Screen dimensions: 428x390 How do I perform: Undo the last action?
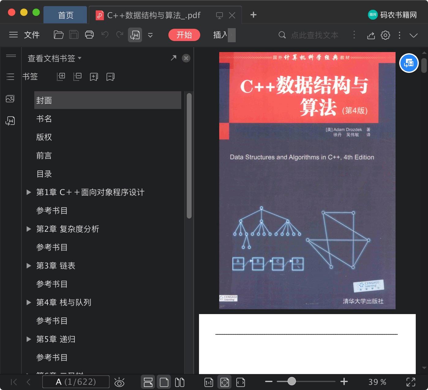coord(105,35)
